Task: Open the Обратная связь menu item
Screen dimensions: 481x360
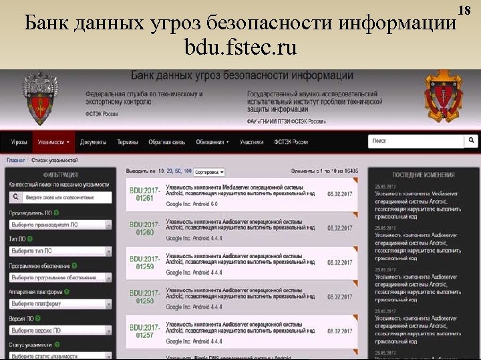Action: (x=166, y=142)
